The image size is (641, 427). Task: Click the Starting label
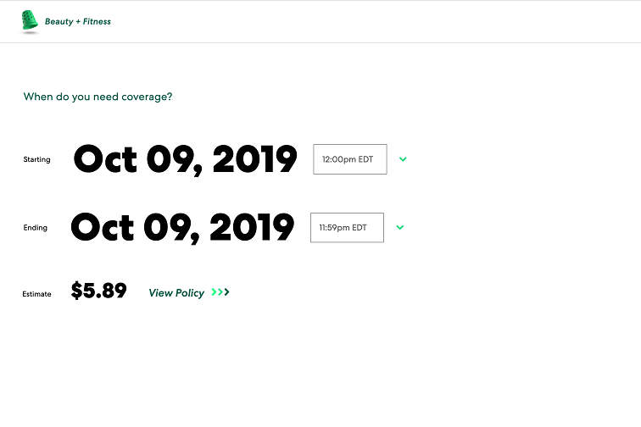click(x=36, y=159)
